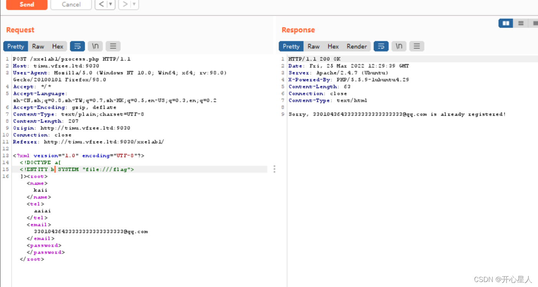Switch Response view to Pretty tab
The width and height of the screenshot is (538, 287).
pyautogui.click(x=291, y=46)
